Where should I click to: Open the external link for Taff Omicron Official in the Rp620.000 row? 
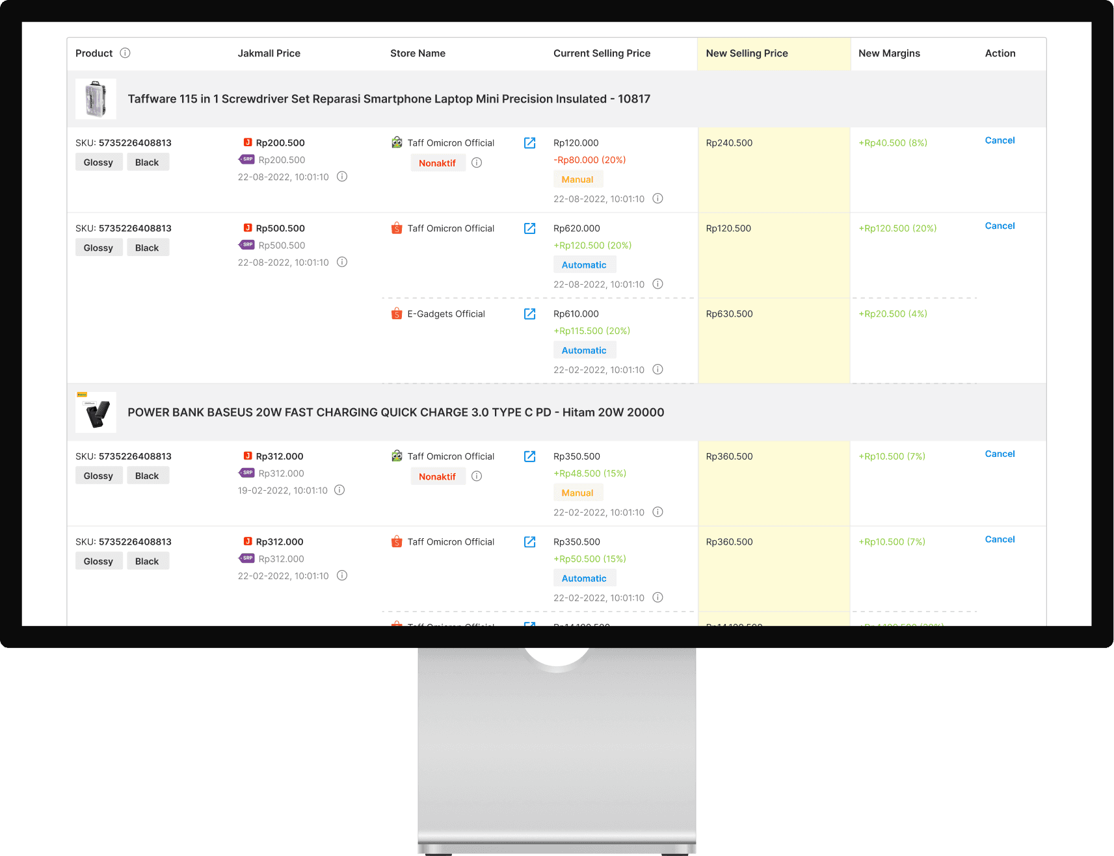point(530,229)
